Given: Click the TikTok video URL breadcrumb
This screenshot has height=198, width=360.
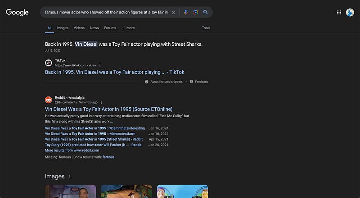Looking at the screenshot, I should click(75, 65).
